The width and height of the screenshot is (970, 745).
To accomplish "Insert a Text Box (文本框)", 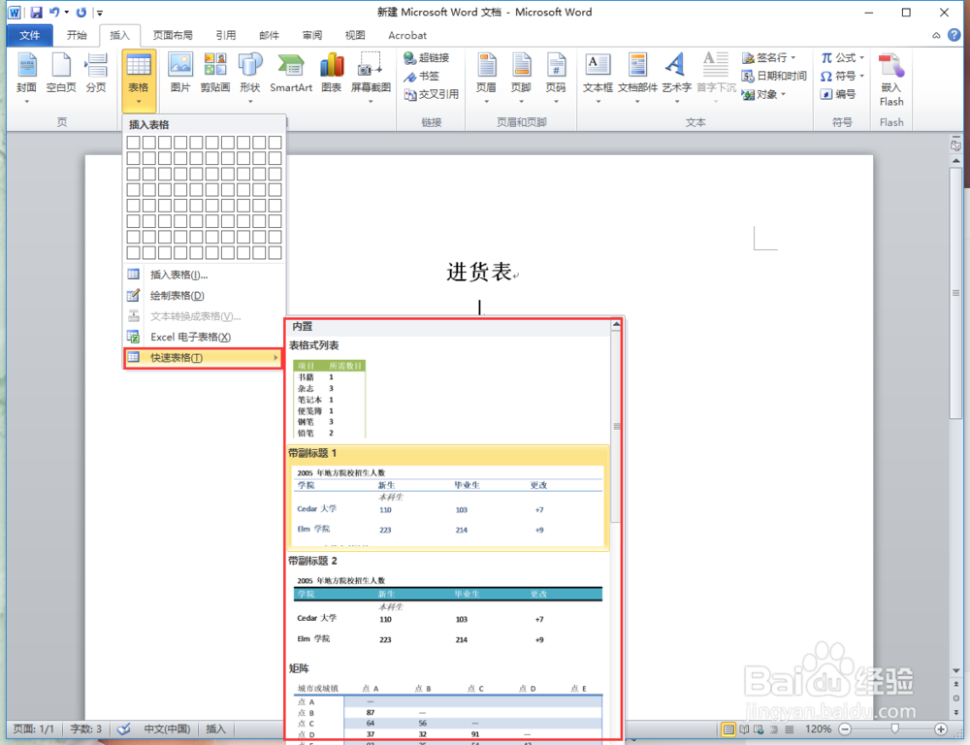I will [598, 78].
